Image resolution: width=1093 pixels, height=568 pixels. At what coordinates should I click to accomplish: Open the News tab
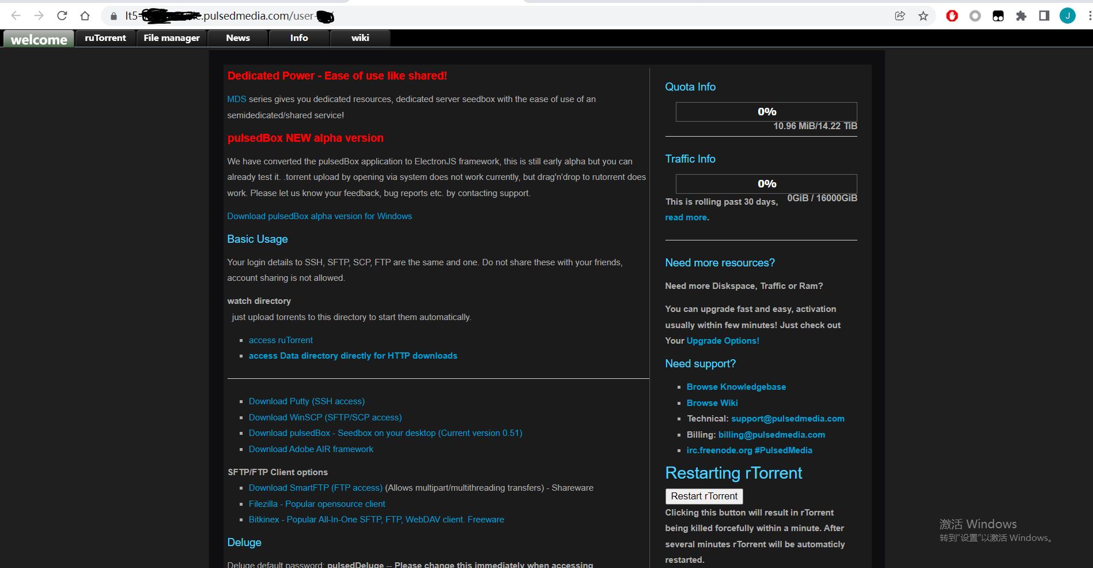[x=238, y=38]
